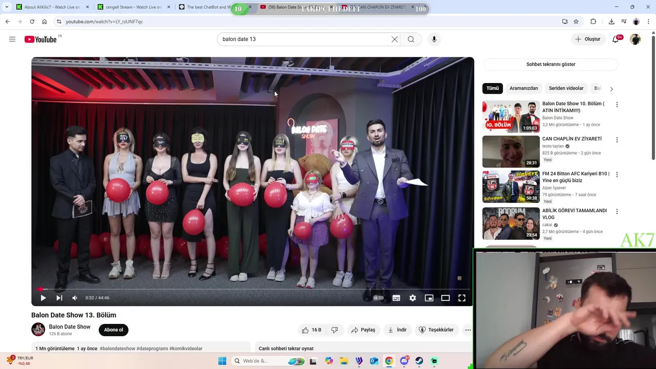This screenshot has height=369, width=656.
Task: Open Outlook from taskbar
Action: [x=374, y=361]
